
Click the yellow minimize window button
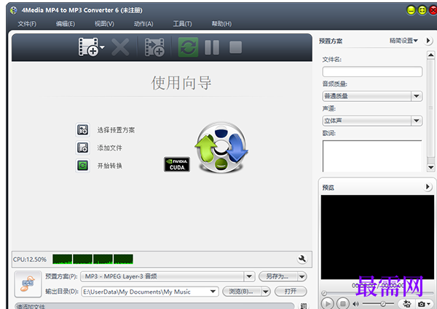[411, 10]
